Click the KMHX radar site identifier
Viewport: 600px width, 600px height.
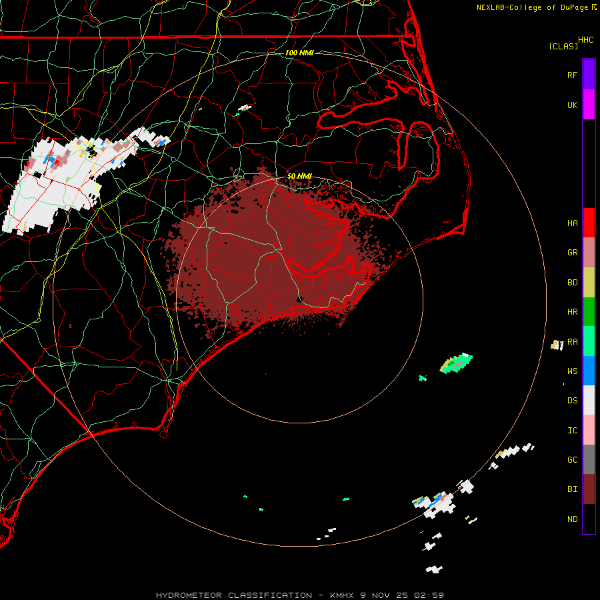[343, 595]
